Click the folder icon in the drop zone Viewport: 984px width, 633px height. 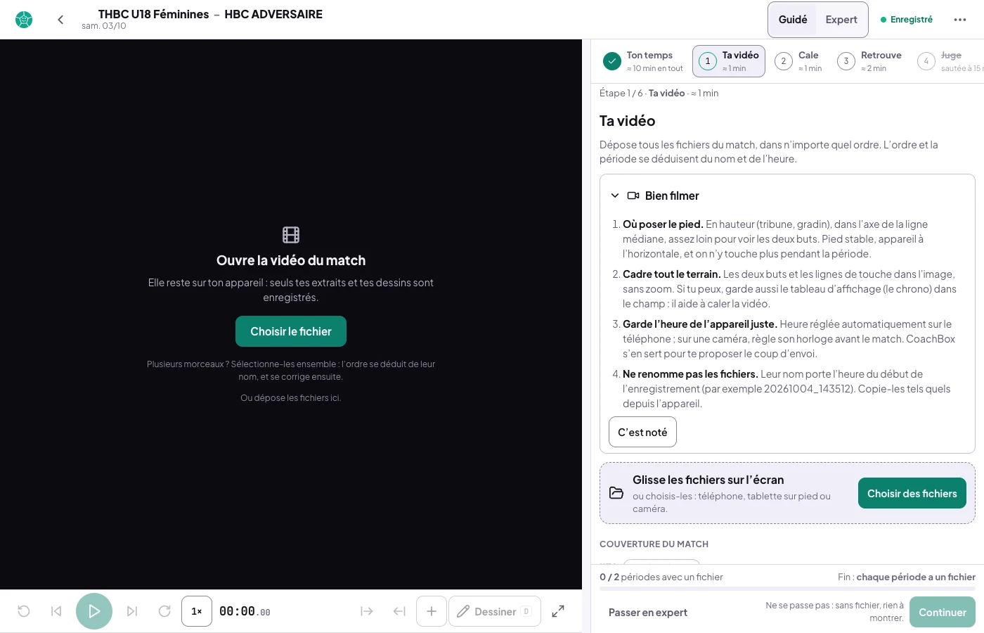616,493
